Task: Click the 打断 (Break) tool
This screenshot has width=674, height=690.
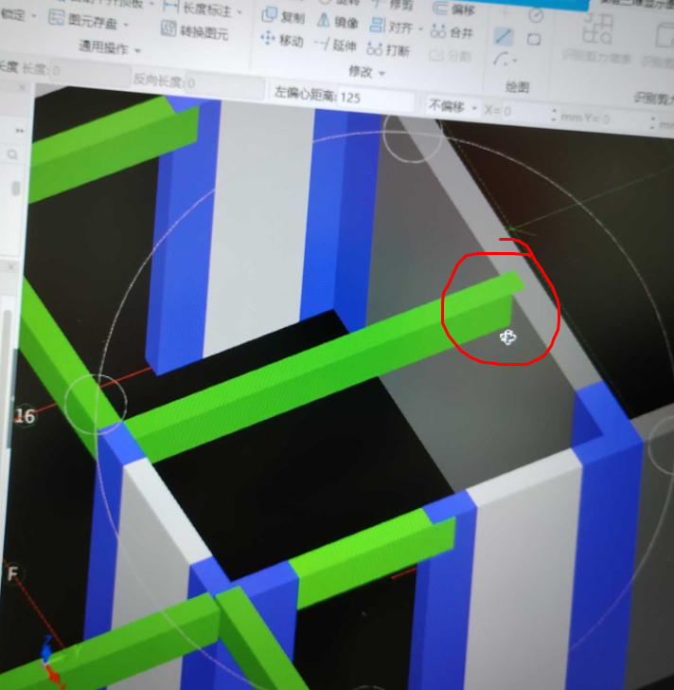Action: [388, 49]
